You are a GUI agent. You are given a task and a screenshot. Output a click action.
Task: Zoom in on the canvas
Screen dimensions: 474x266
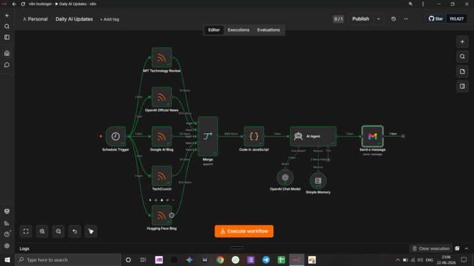pyautogui.click(x=42, y=231)
